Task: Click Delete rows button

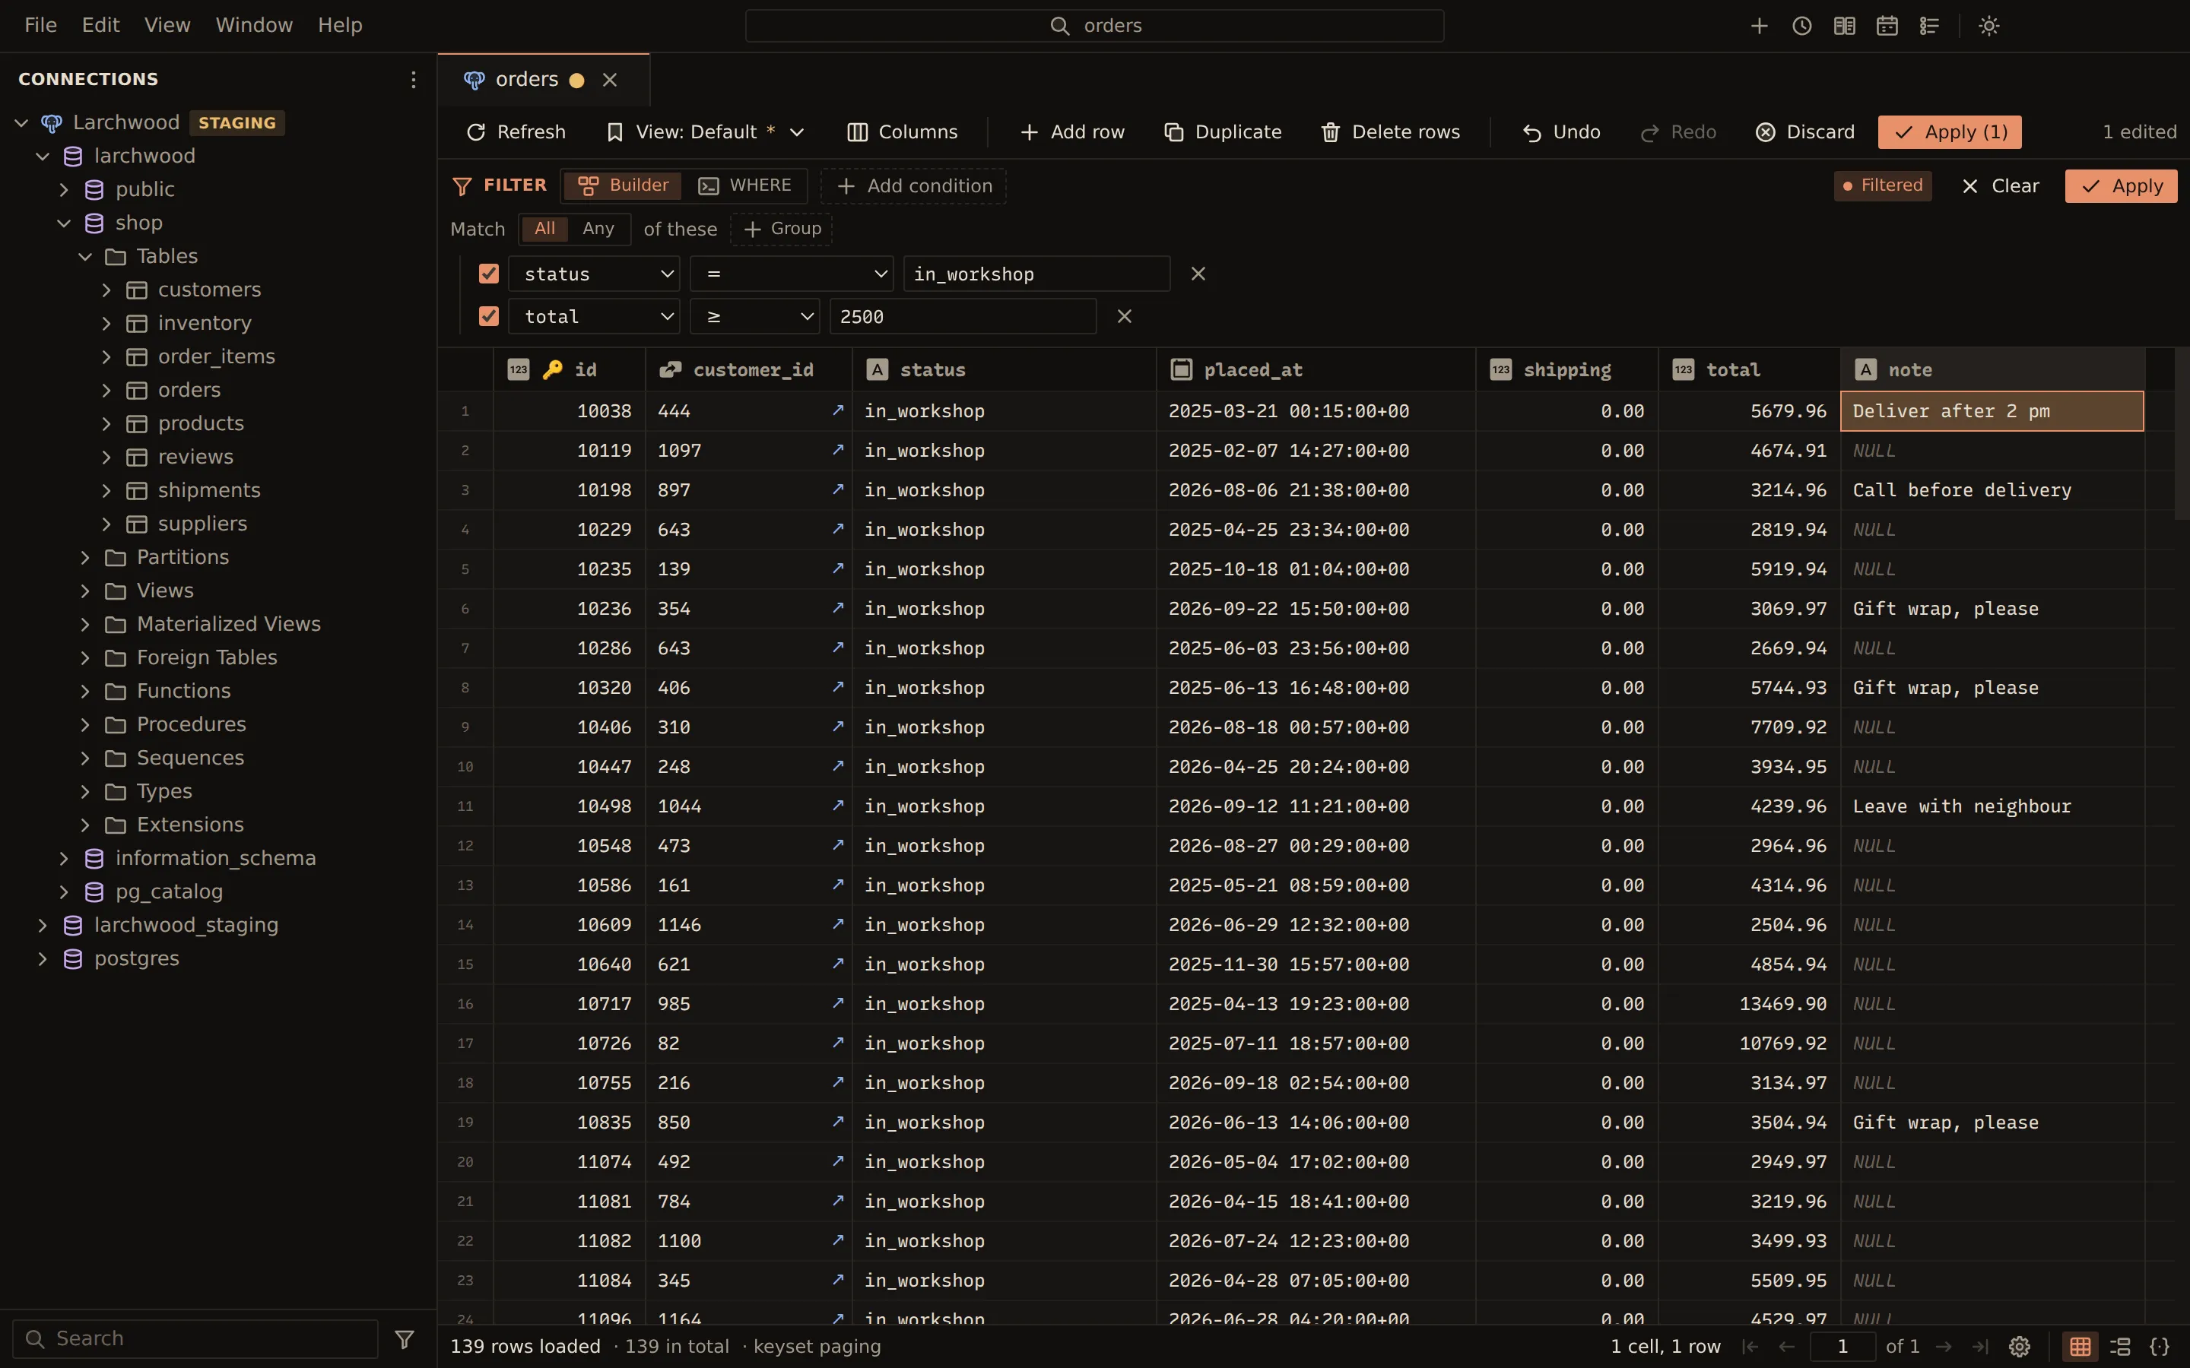Action: 1390,132
